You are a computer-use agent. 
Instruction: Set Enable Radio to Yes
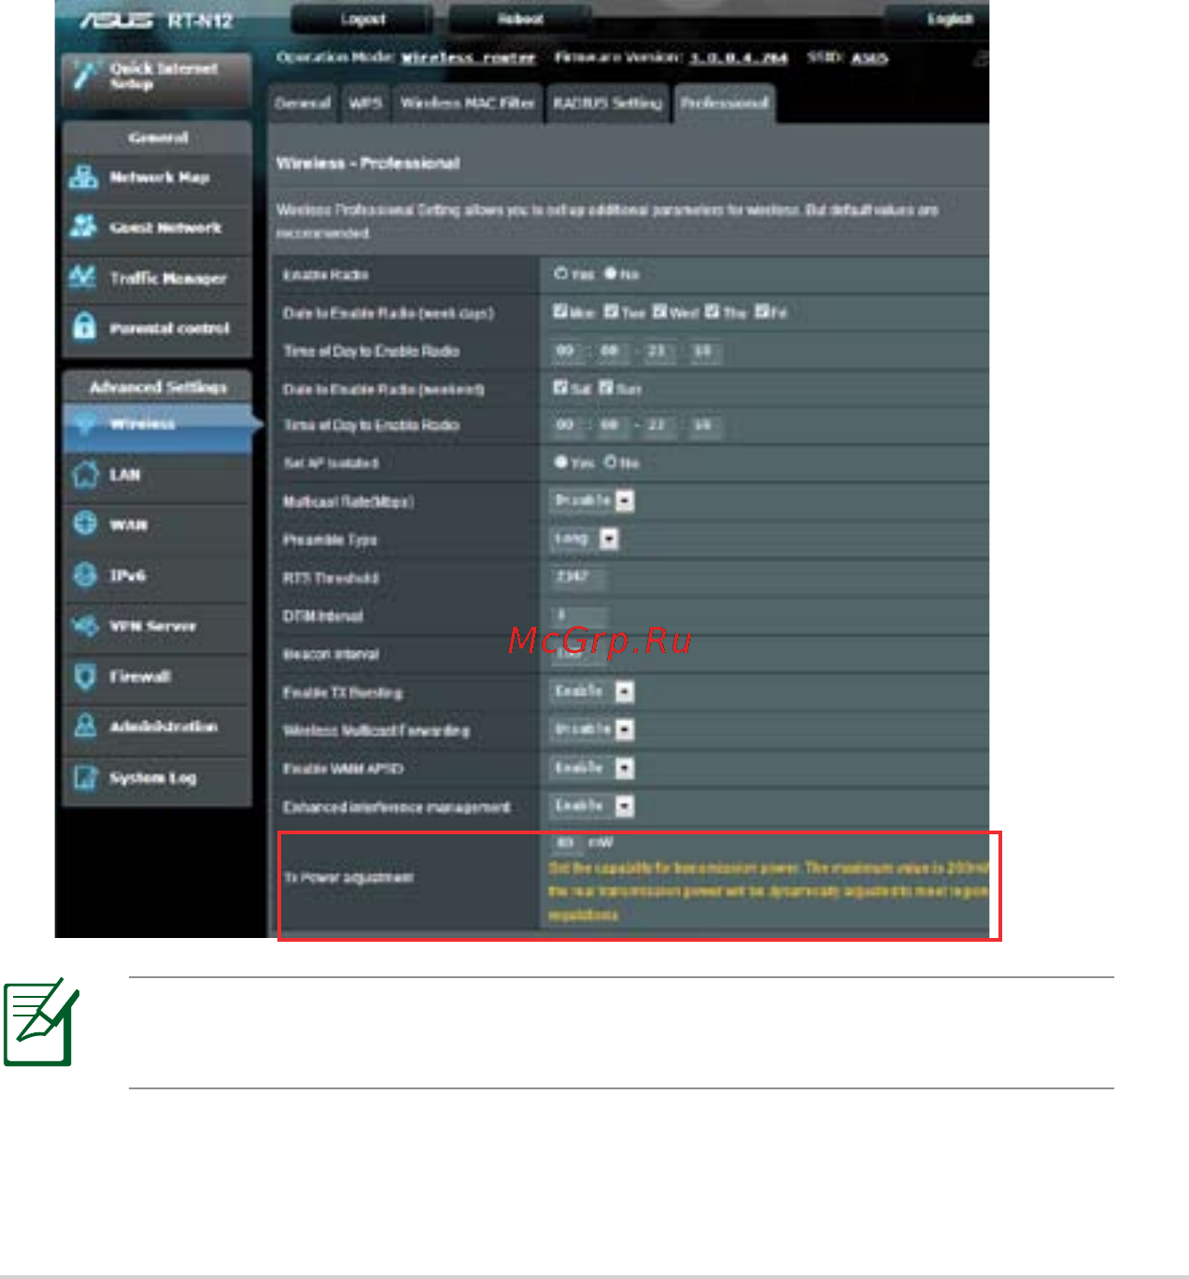(x=561, y=274)
